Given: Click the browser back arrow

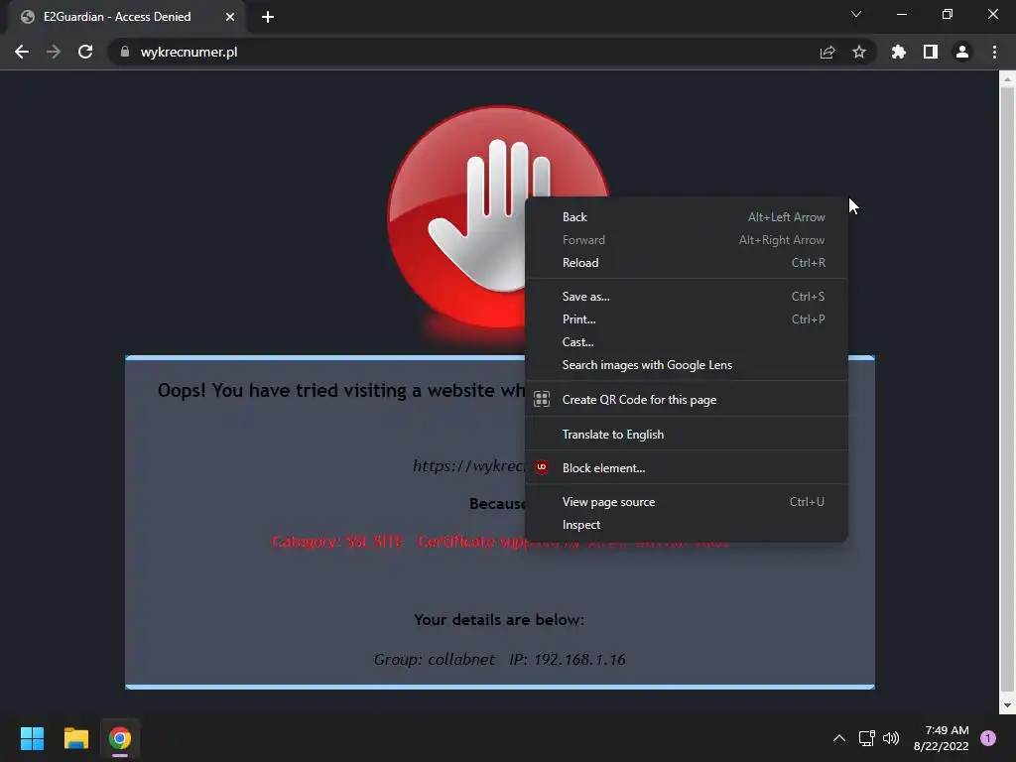Looking at the screenshot, I should 22,52.
